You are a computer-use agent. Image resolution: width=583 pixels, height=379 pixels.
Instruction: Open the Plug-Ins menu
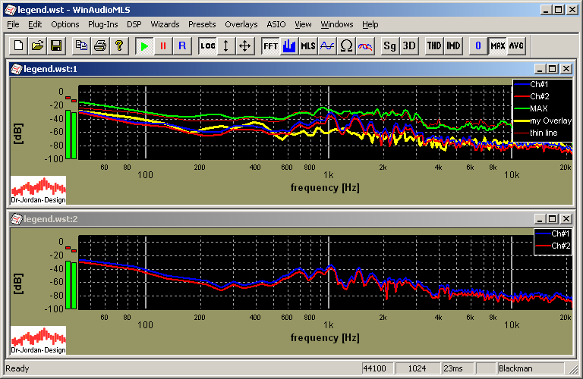pyautogui.click(x=102, y=24)
